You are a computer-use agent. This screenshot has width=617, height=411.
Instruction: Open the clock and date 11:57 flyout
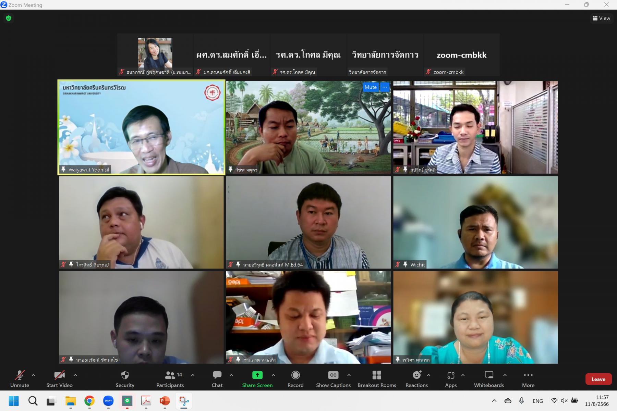tap(597, 401)
